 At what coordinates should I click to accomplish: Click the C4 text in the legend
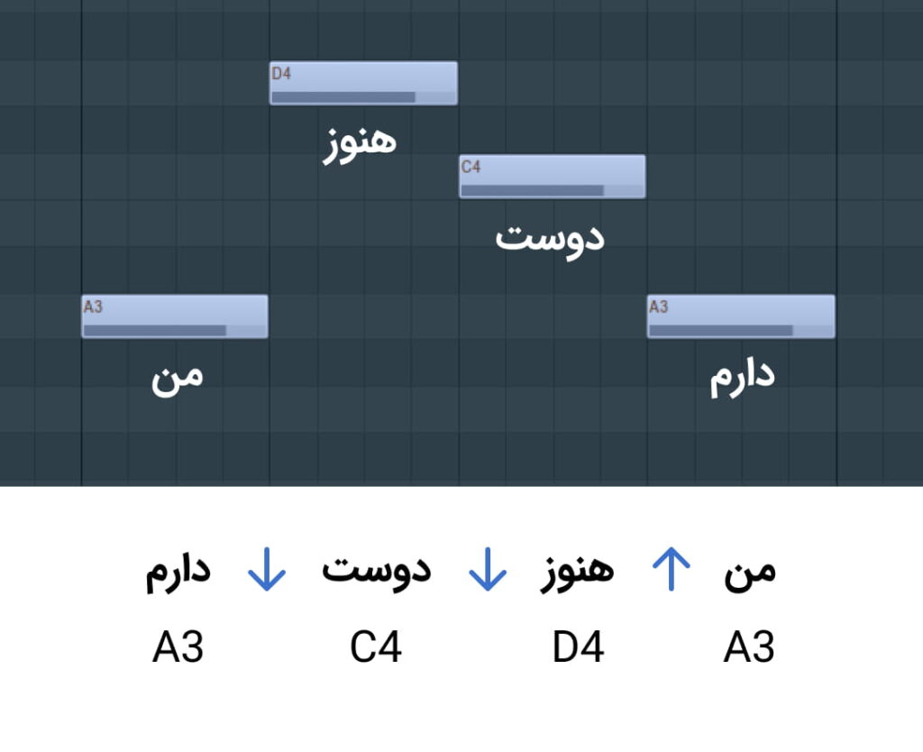tap(376, 647)
